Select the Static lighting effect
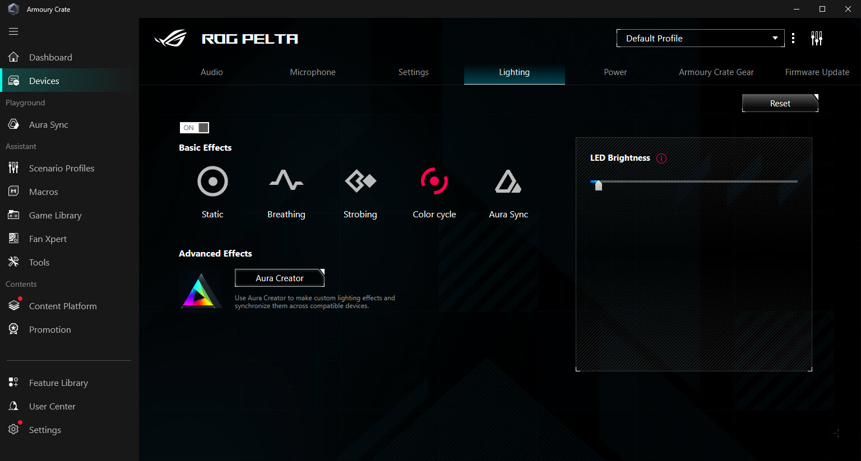The width and height of the screenshot is (861, 461). click(x=212, y=192)
